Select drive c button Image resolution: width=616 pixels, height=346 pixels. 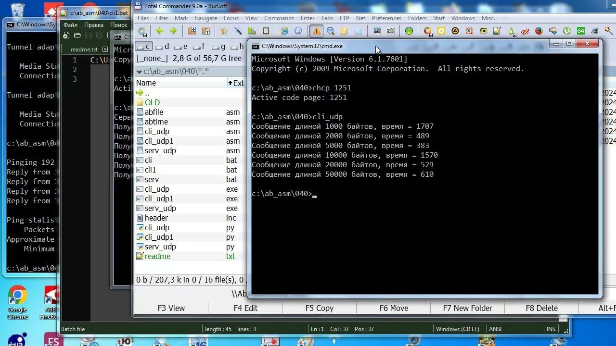point(143,47)
